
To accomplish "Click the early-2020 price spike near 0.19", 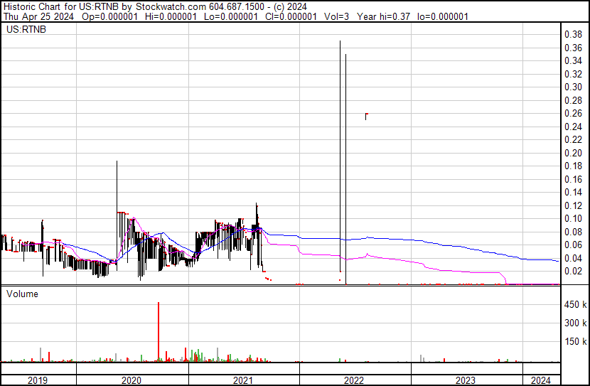I will coord(117,215).
